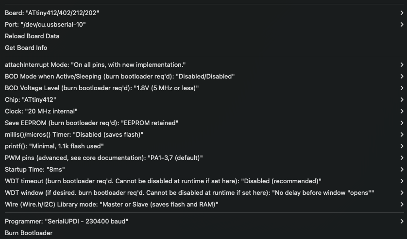This screenshot has height=239, width=407.
Task: Open the WDT timeout submenu
Action: pyautogui.click(x=163, y=181)
